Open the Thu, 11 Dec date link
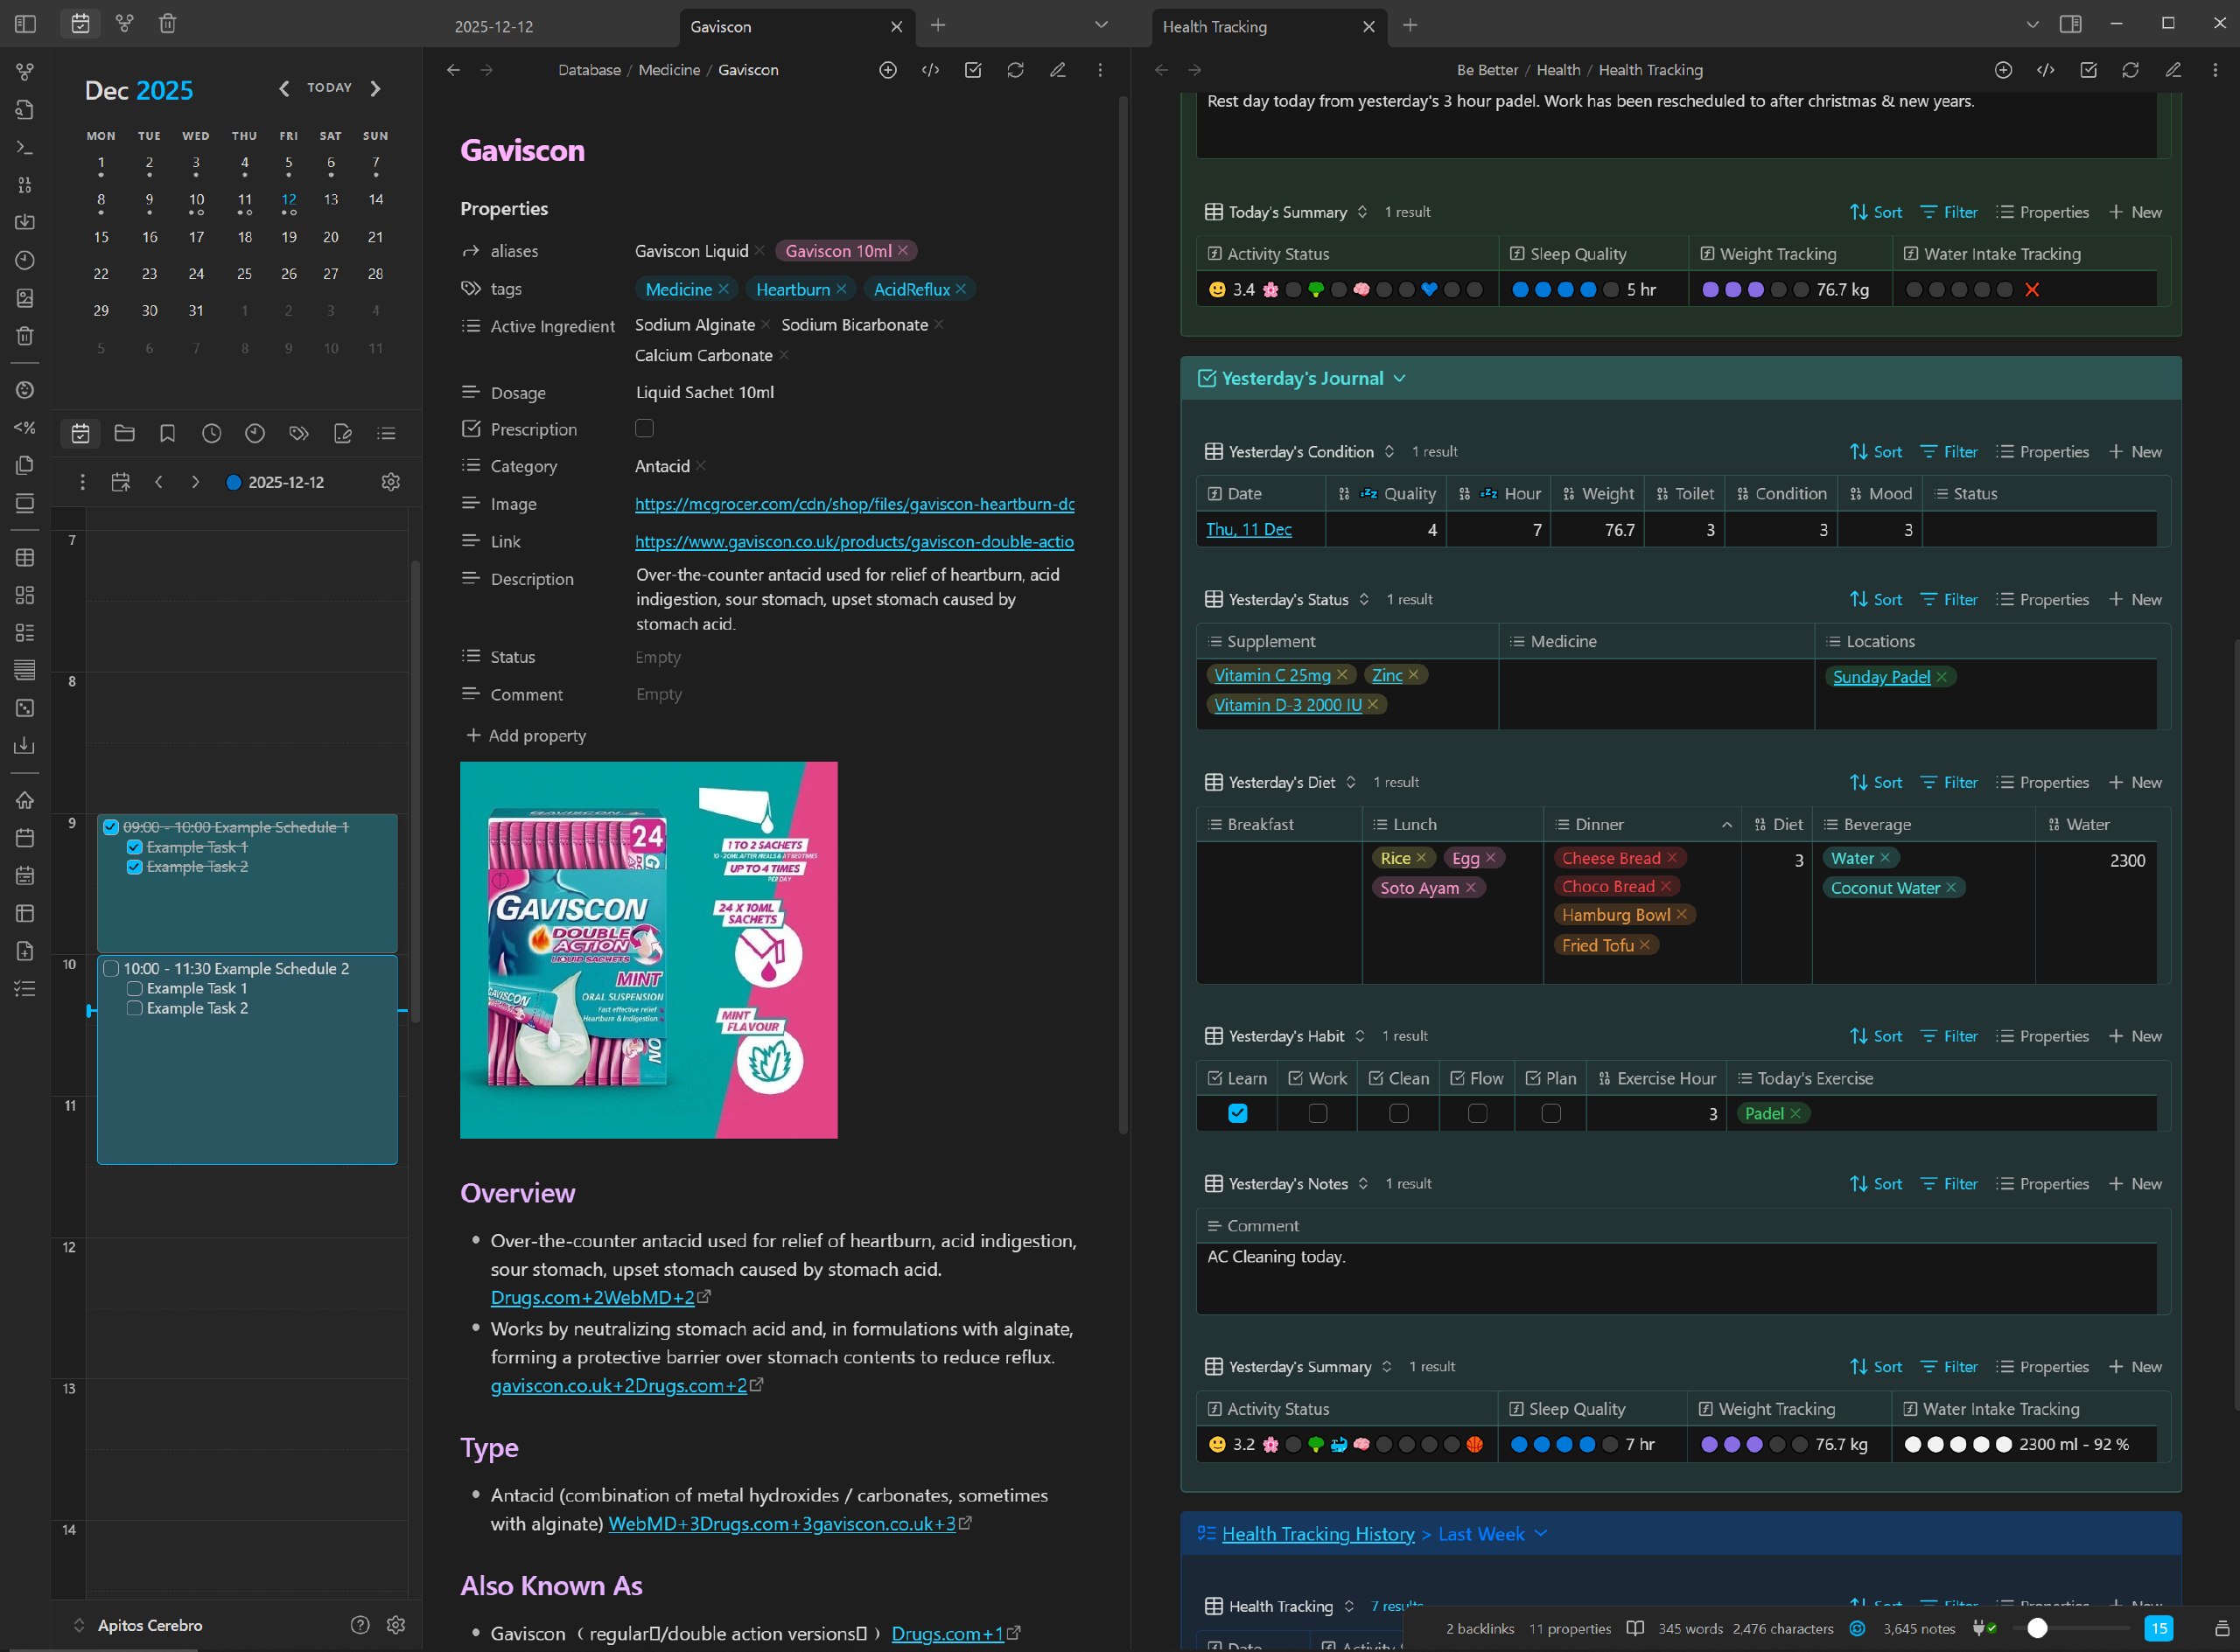 (x=1249, y=529)
